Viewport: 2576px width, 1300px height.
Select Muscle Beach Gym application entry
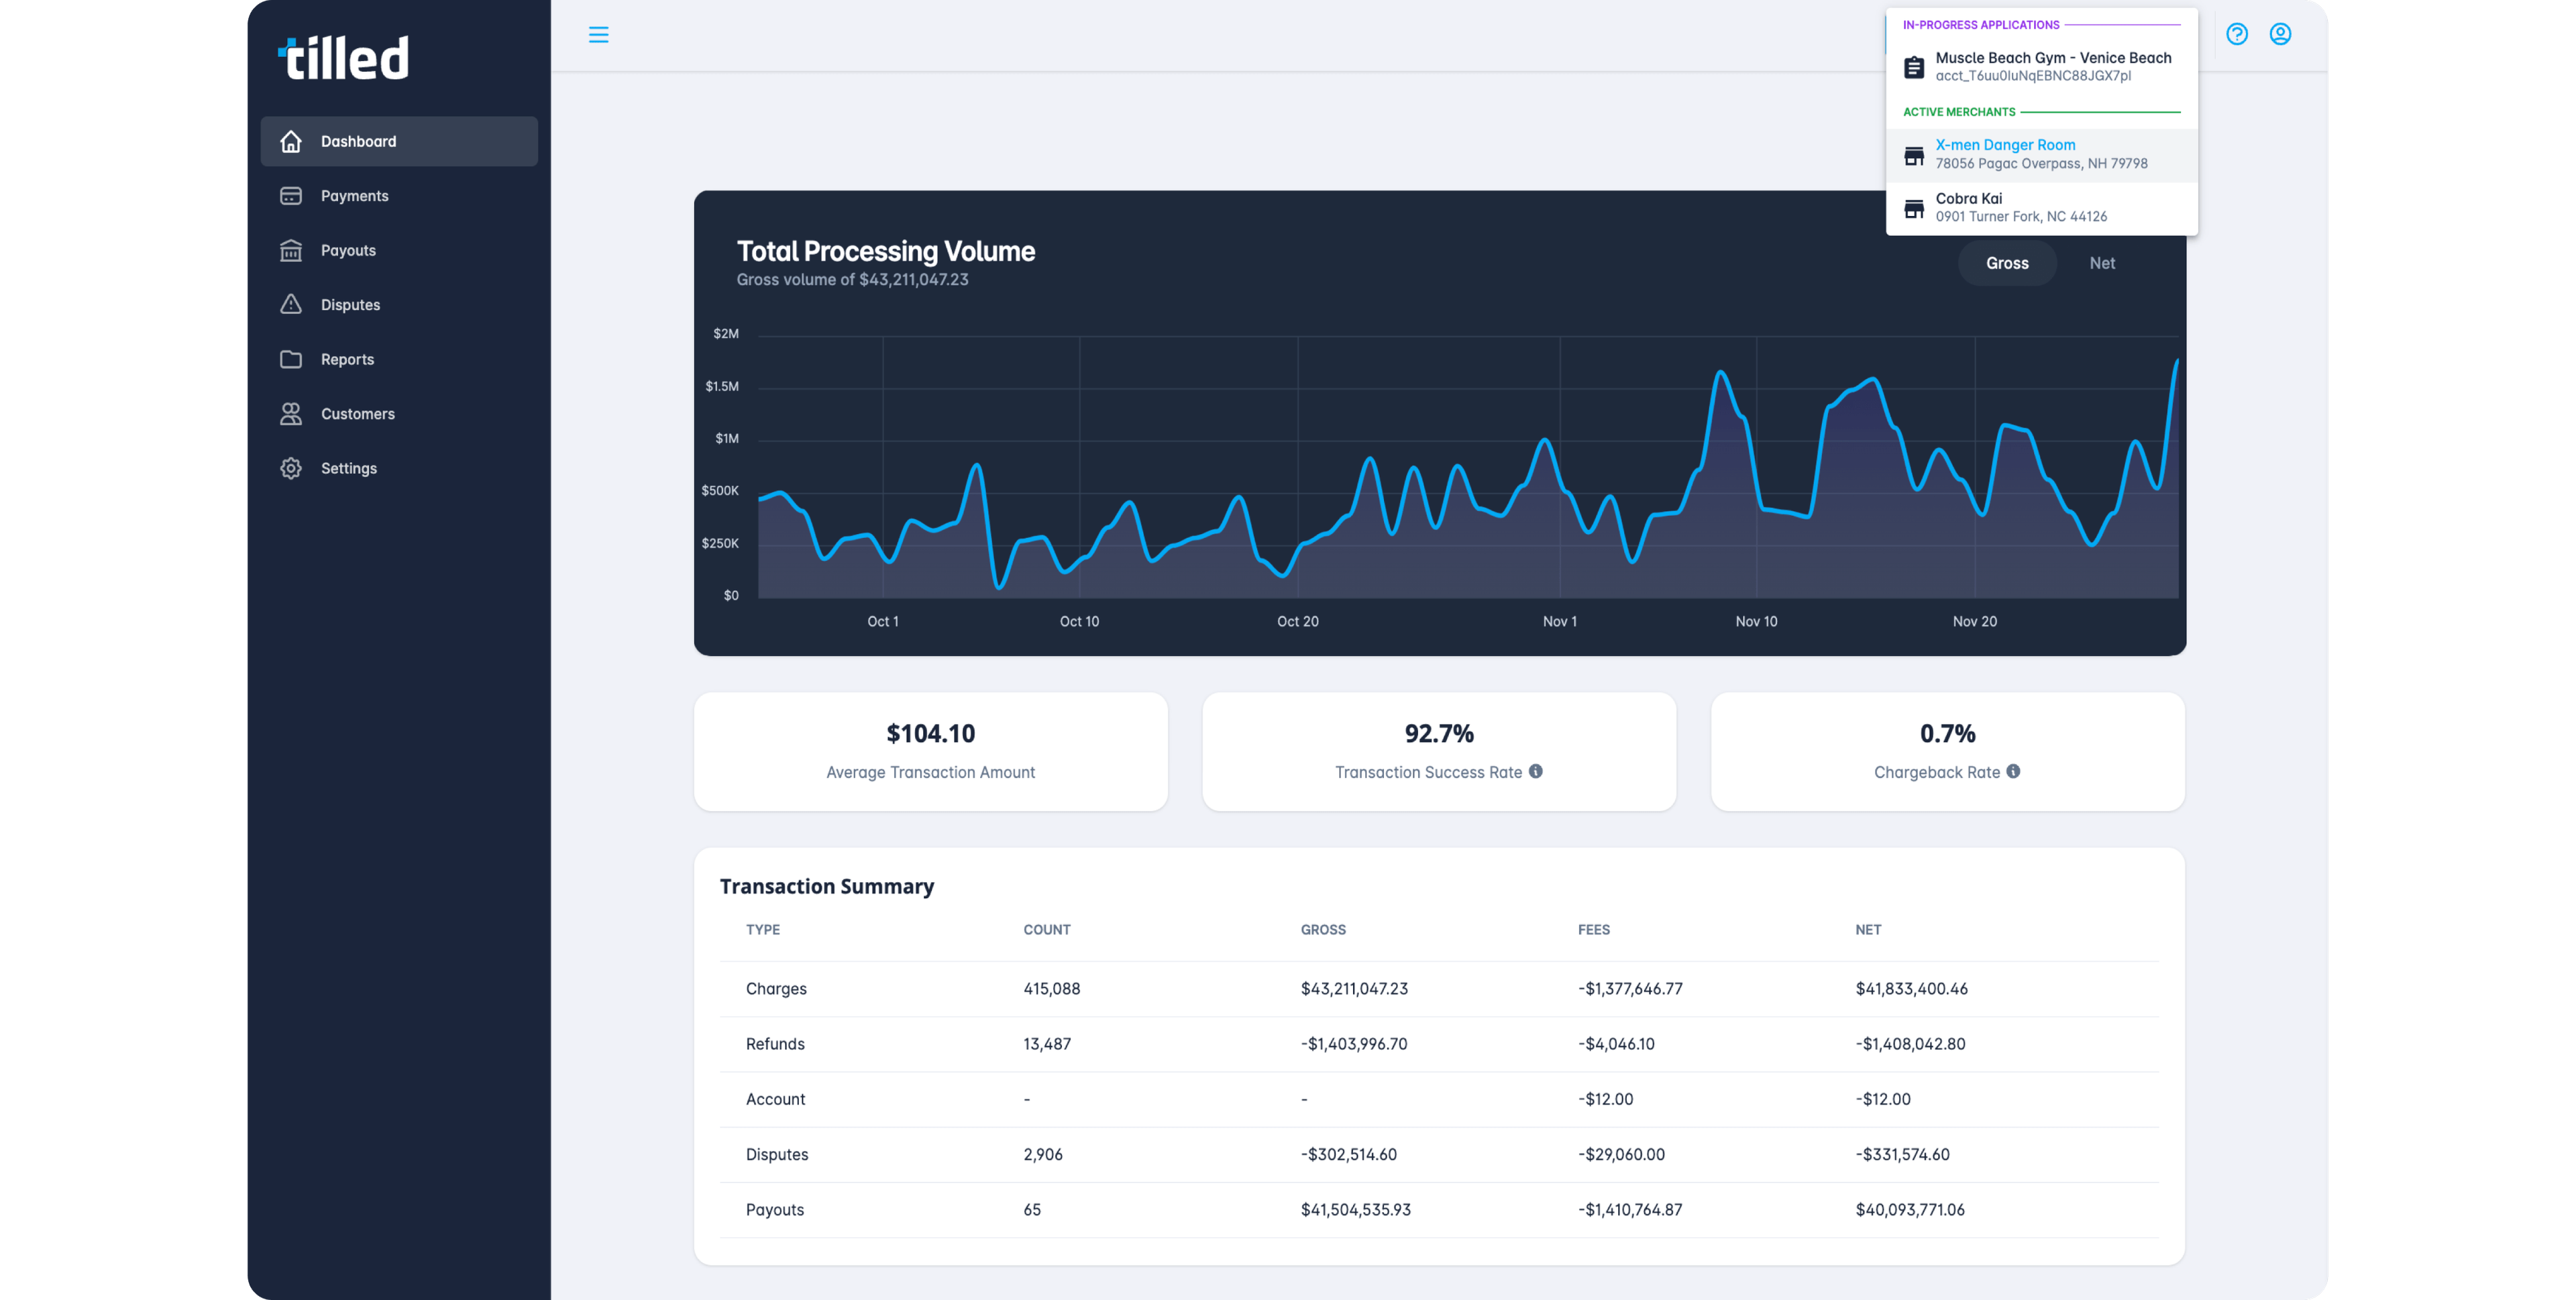pyautogui.click(x=2040, y=66)
